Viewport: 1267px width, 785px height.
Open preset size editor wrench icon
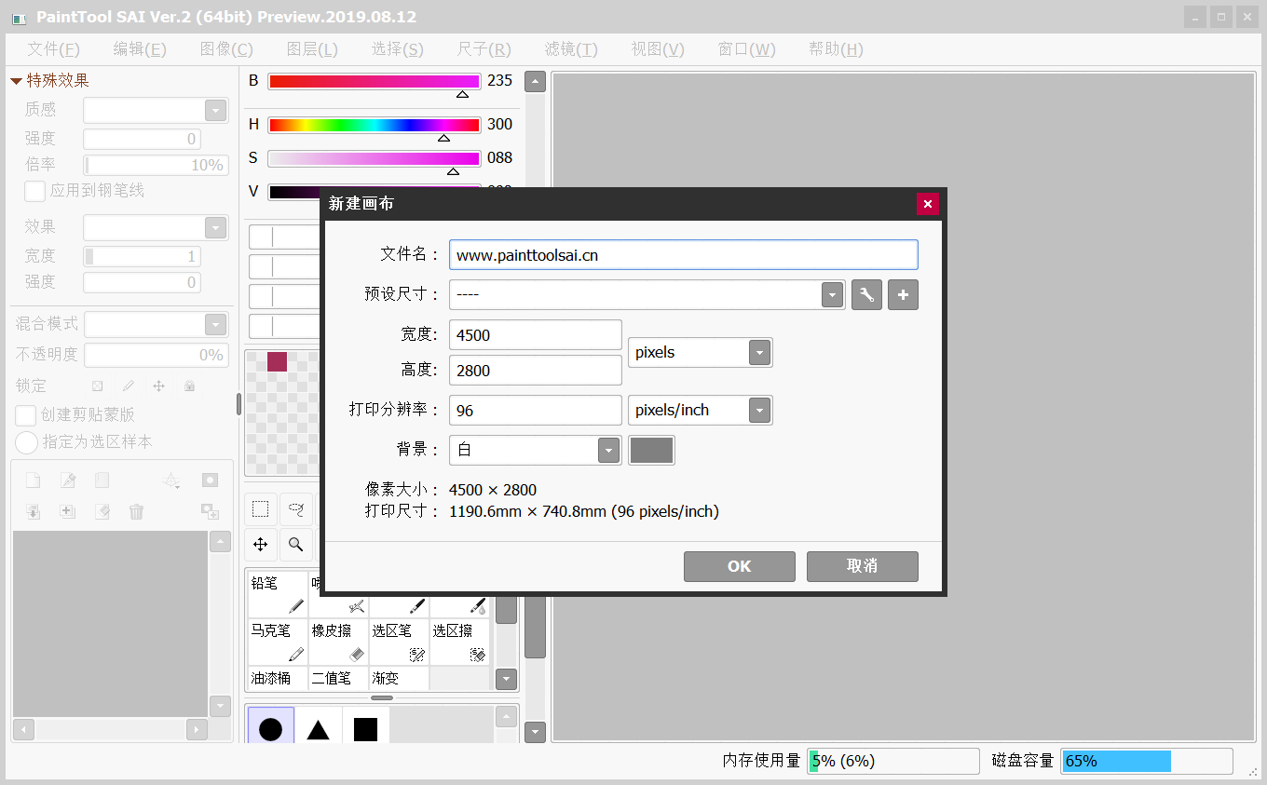tap(866, 295)
